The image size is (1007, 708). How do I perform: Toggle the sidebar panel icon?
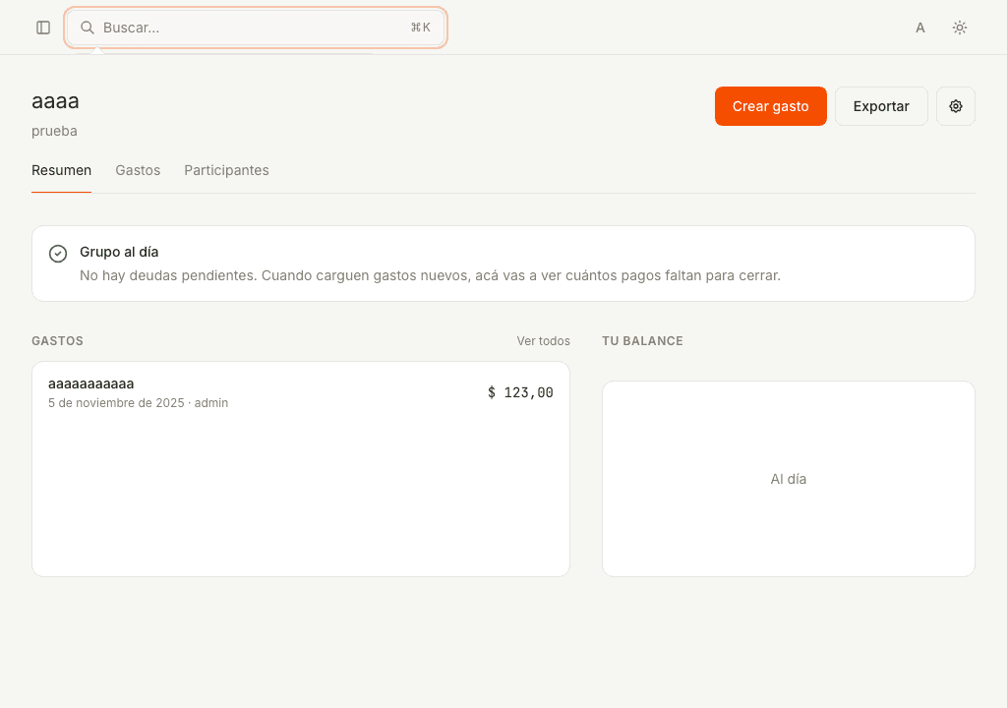click(x=43, y=28)
